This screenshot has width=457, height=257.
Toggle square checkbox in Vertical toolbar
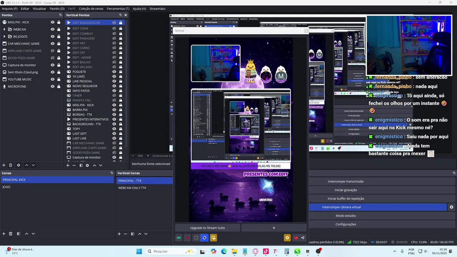[x=196, y=238]
